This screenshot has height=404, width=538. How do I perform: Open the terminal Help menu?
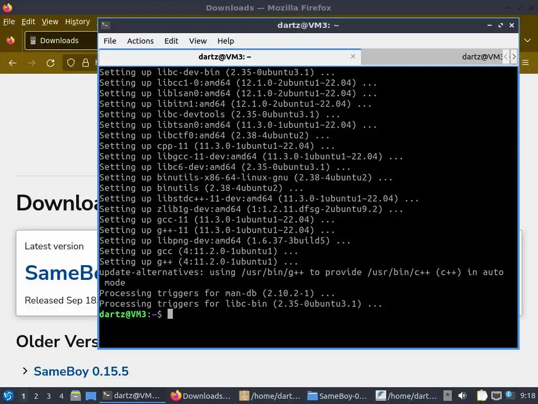tap(226, 41)
